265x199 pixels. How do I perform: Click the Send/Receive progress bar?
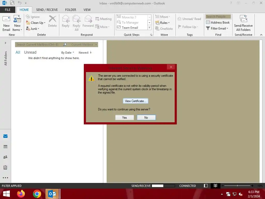(x=163, y=186)
